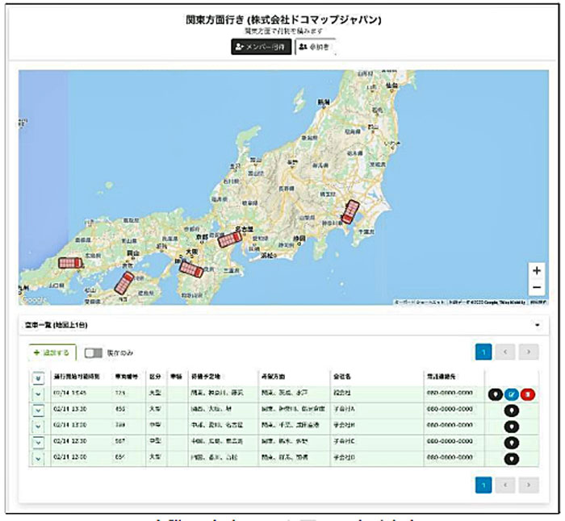
Task: Click the green 追加する add button
Action: tap(52, 352)
